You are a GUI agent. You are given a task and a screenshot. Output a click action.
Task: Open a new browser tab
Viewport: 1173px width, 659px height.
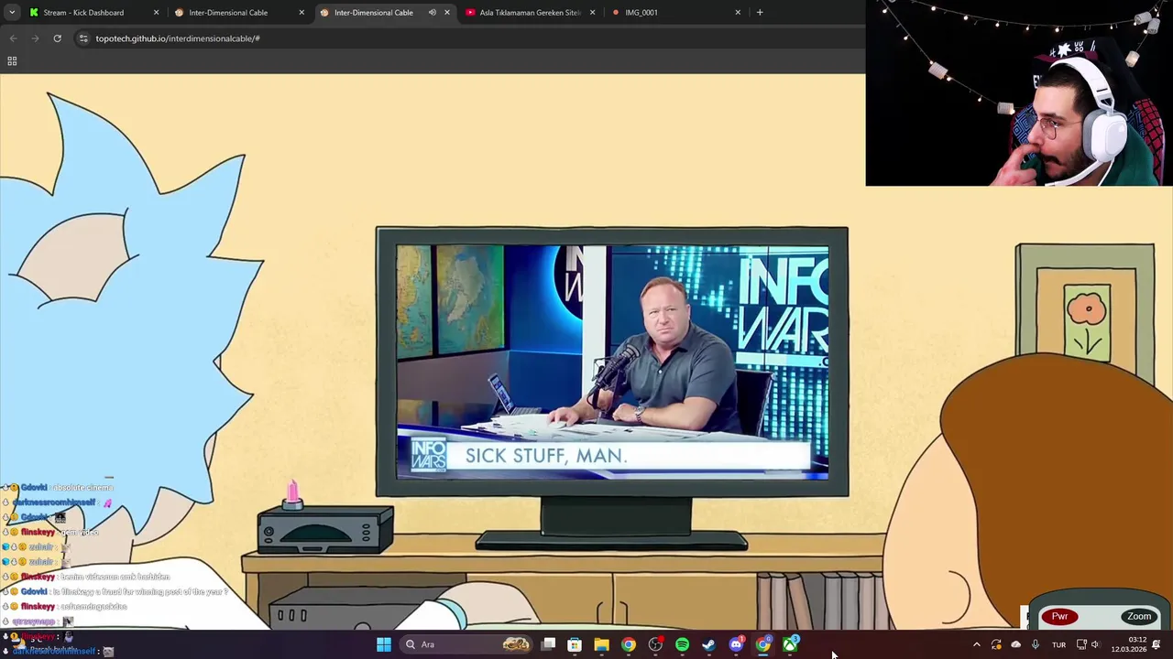coord(760,13)
